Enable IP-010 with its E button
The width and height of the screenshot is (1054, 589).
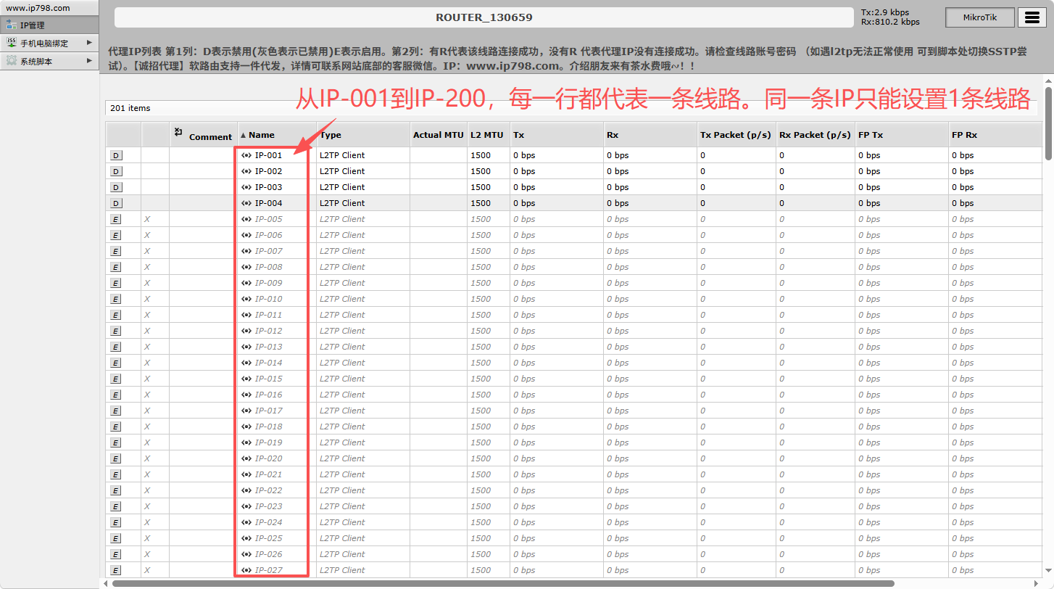point(116,299)
